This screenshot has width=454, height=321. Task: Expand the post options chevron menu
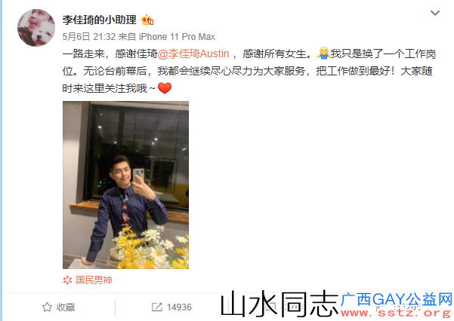pyautogui.click(x=435, y=13)
